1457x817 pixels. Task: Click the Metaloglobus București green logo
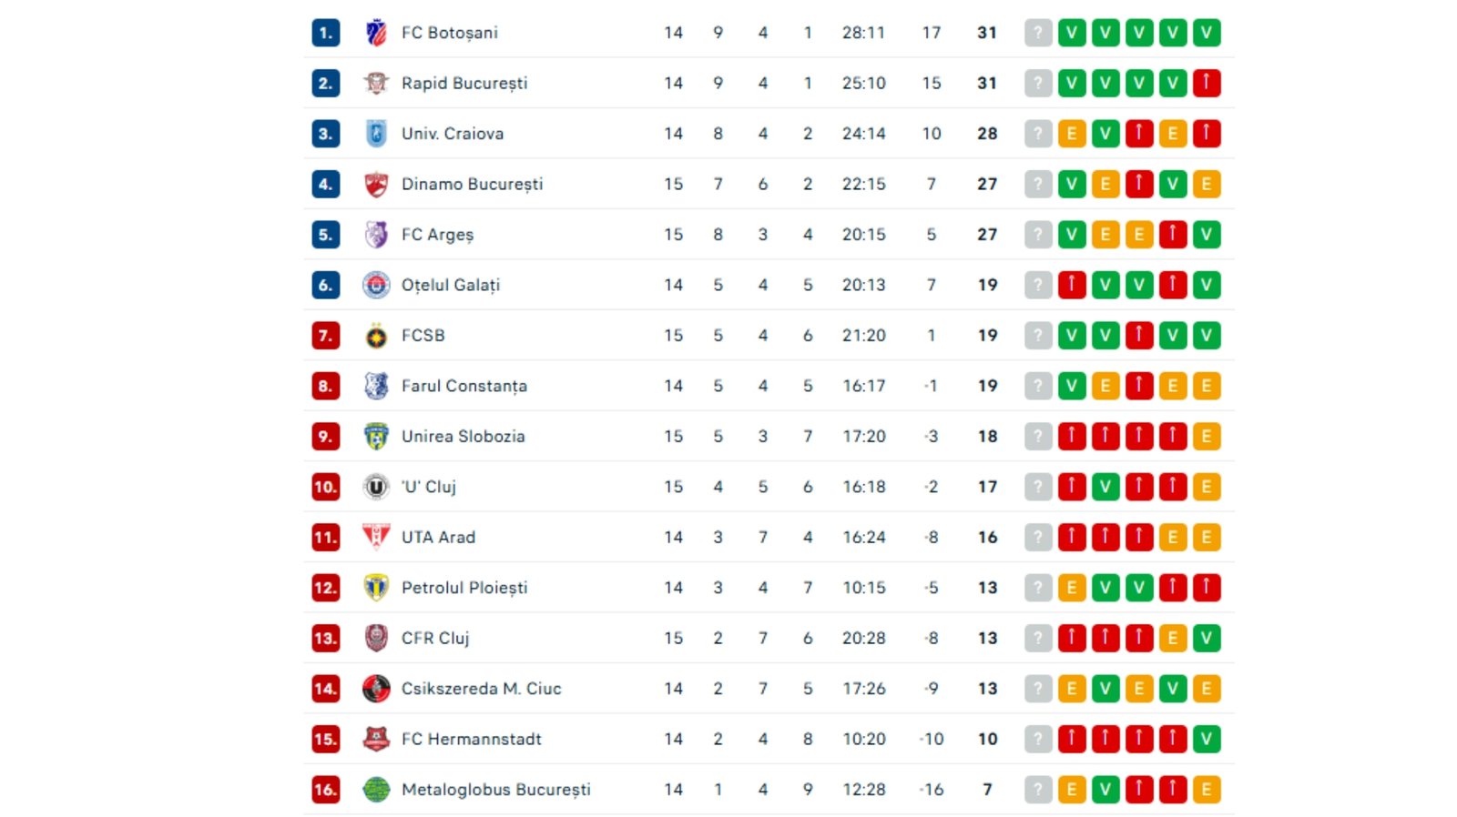[x=376, y=790]
